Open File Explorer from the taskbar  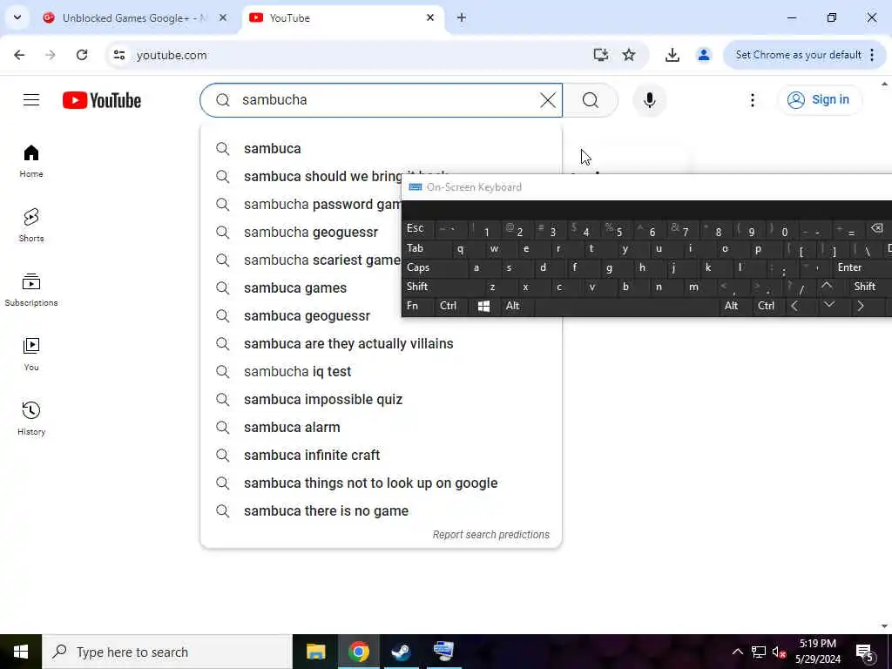click(315, 652)
